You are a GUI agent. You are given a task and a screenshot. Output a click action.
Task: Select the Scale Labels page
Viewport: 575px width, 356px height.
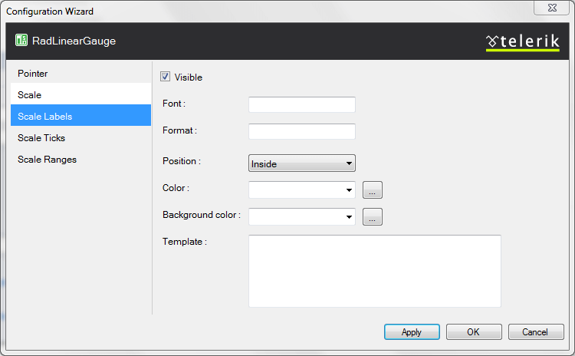[80, 116]
